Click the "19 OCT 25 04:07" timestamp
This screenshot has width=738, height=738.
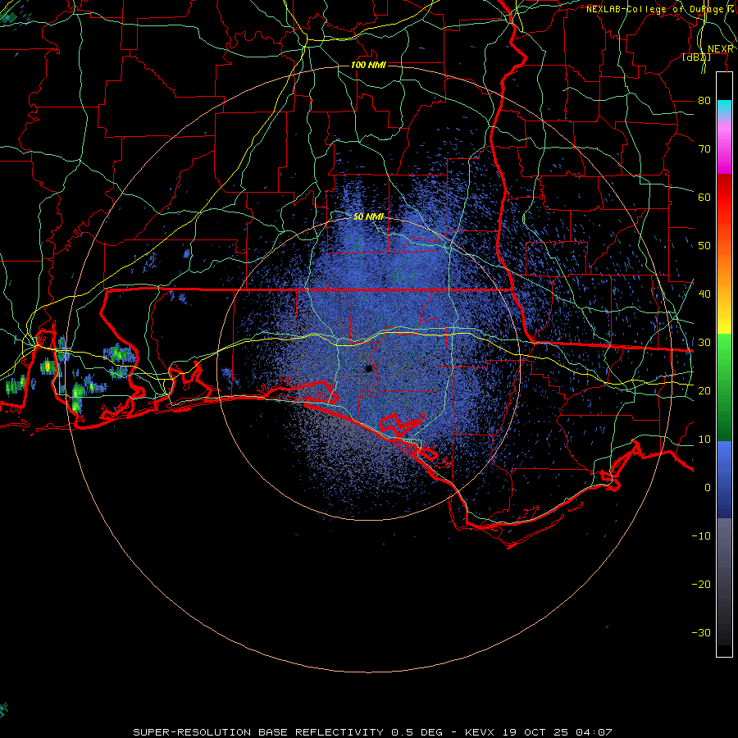coord(556,732)
